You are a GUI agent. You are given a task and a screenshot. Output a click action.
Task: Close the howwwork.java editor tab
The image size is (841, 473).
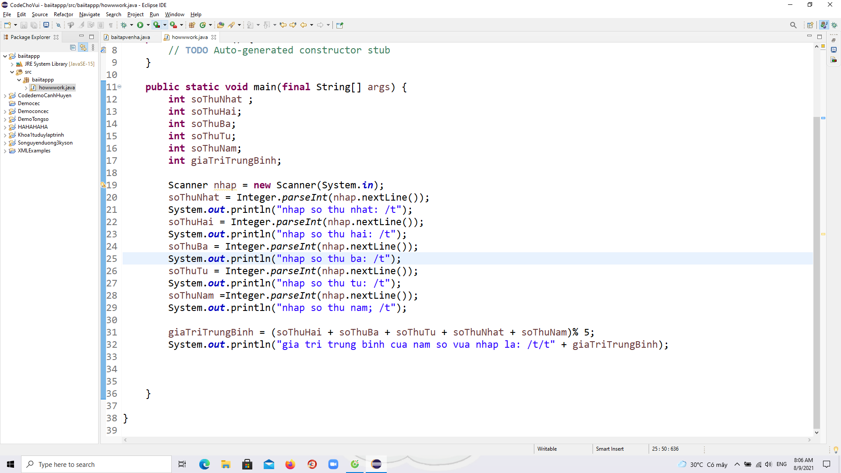[214, 37]
